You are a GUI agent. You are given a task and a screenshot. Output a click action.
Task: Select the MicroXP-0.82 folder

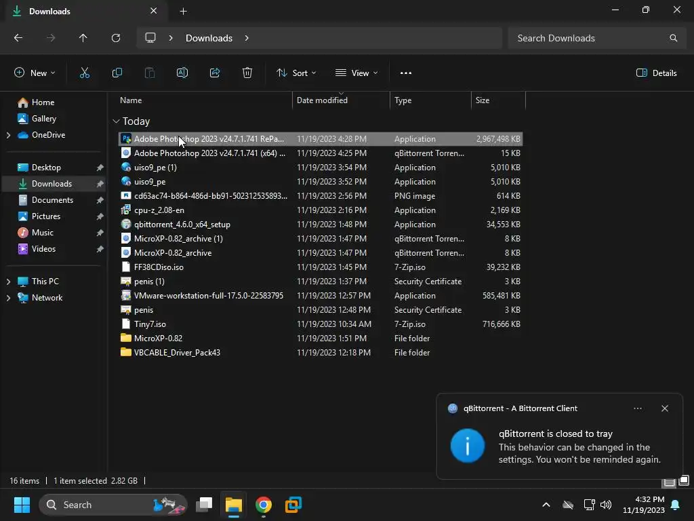[x=321, y=339]
